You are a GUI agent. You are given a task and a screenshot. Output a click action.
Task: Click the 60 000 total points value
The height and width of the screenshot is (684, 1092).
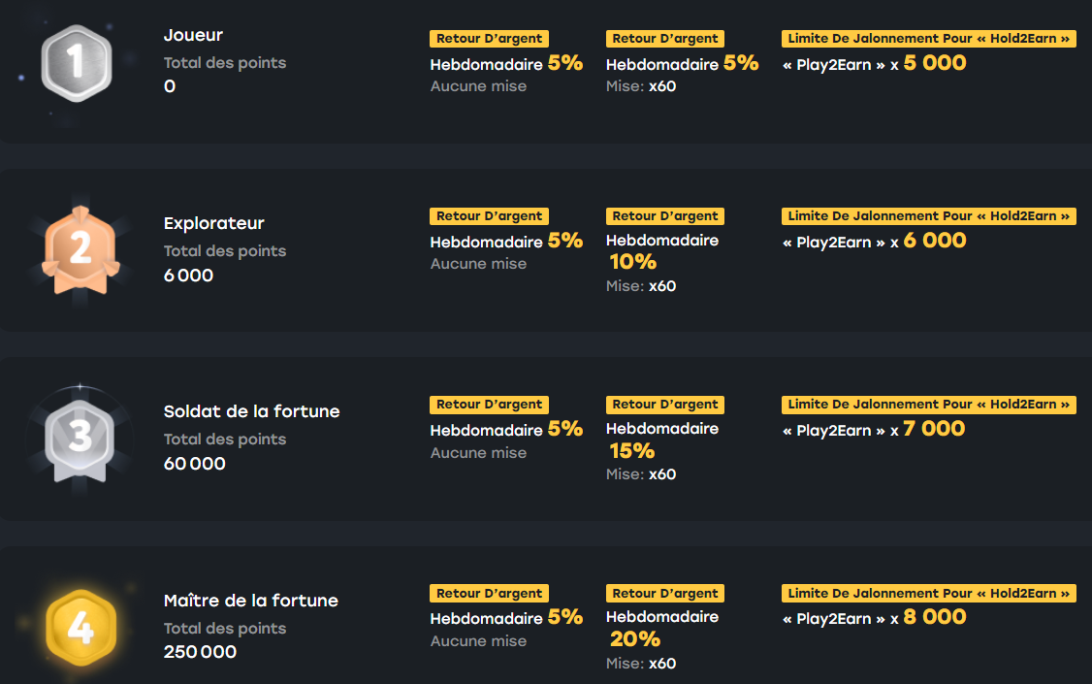(x=194, y=464)
